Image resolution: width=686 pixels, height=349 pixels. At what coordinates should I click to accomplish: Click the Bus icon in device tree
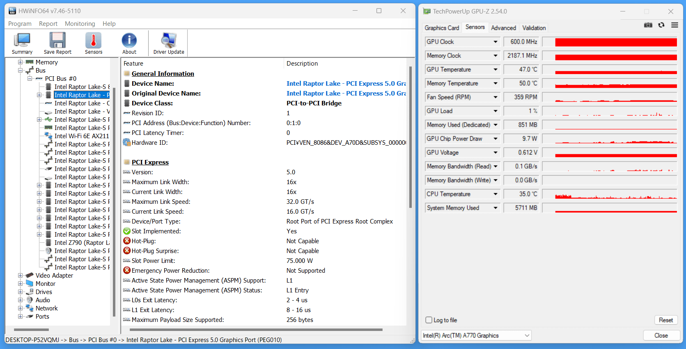pos(30,71)
